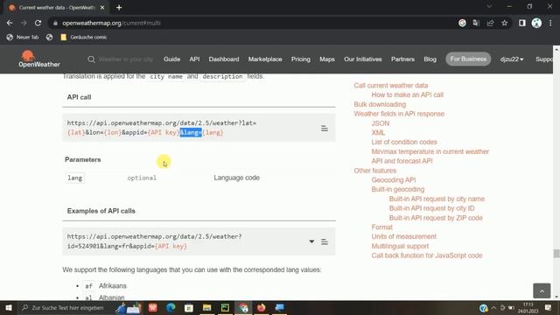Image resolution: width=560 pixels, height=315 pixels.
Task: Open the Dashboard menu item
Action: click(224, 59)
